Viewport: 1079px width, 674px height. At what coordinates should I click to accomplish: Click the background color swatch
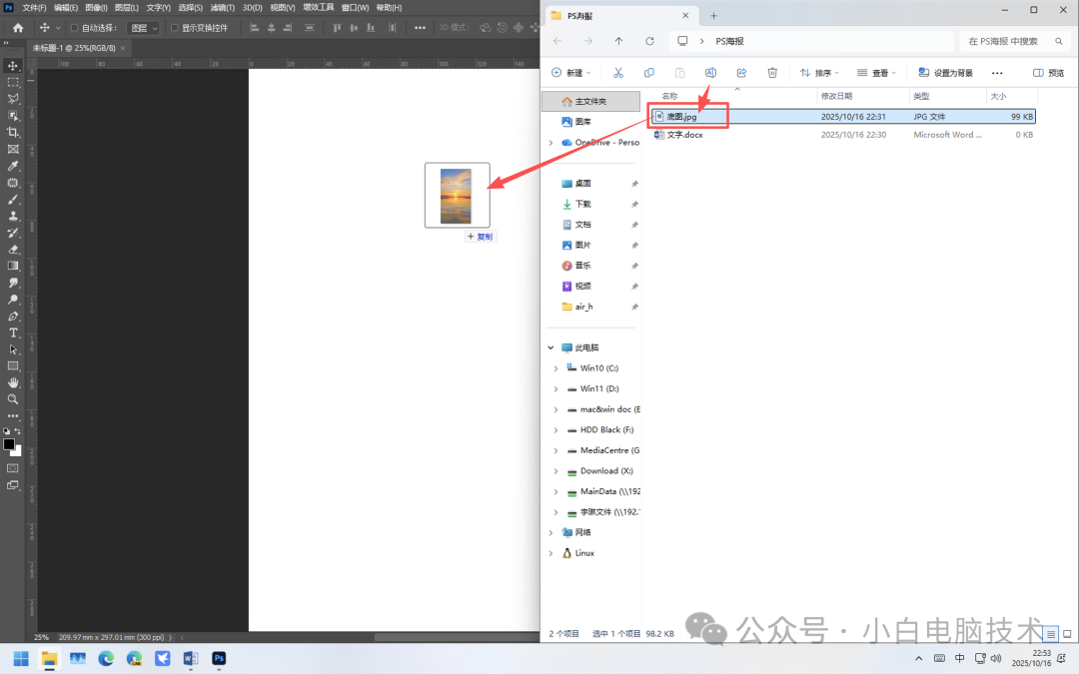[18, 452]
